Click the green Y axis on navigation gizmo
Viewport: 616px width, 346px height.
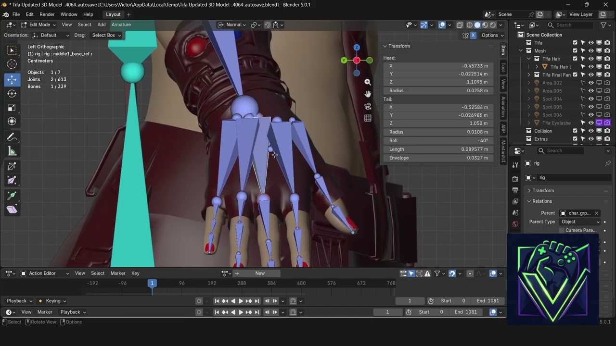pyautogui.click(x=344, y=60)
